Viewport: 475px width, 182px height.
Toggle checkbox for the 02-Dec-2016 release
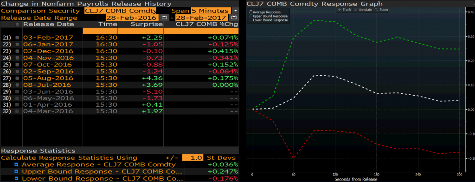pos(17,51)
